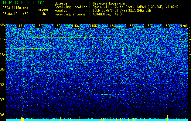Screen dimensions: 191x121
Task: Click the 1158 time marker
Action: click(148, 26)
